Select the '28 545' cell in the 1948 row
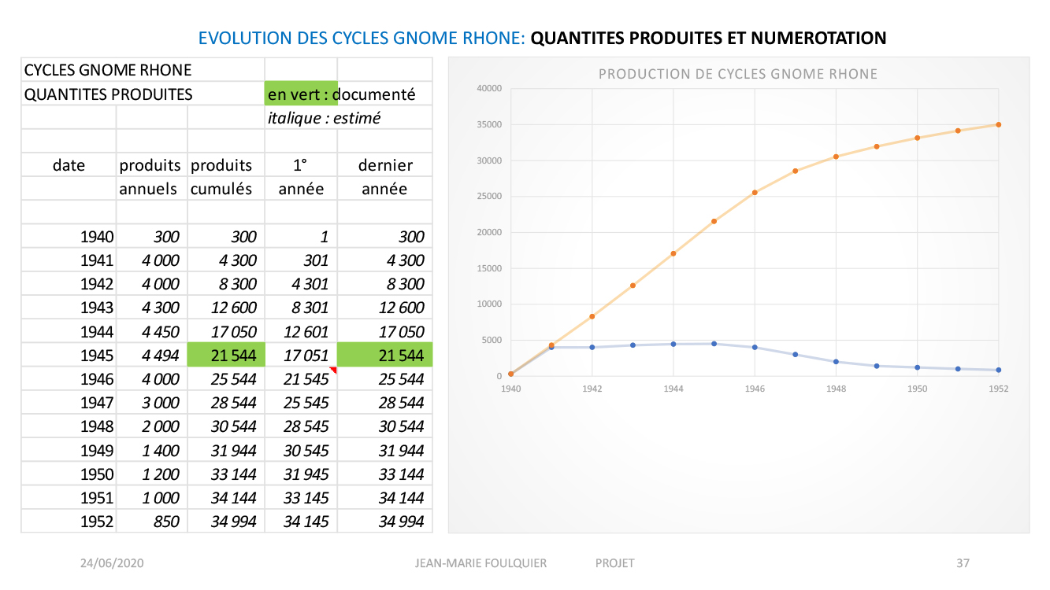This screenshot has height=590, width=1050. [x=302, y=426]
